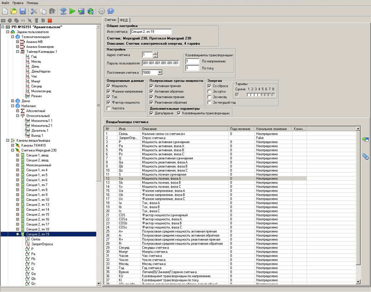The width and height of the screenshot is (371, 292).
Task: Click the Описание column header
Action: 149,128
